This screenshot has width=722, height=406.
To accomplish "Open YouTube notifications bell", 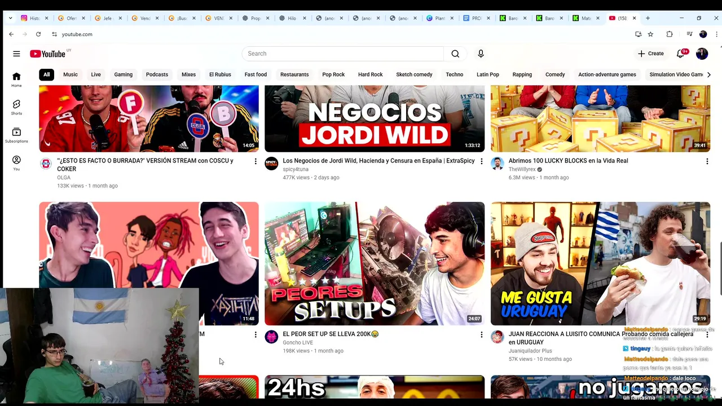I will (x=681, y=54).
